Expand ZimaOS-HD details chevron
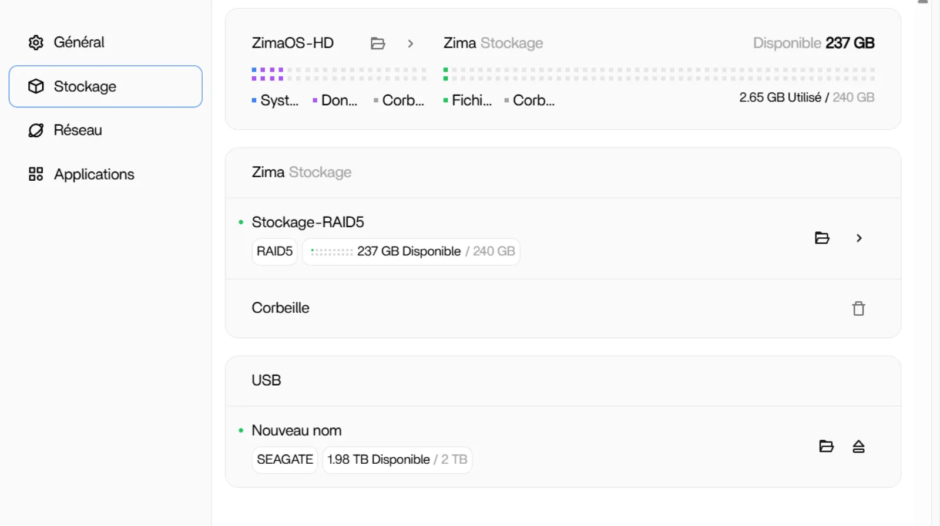 (x=411, y=43)
